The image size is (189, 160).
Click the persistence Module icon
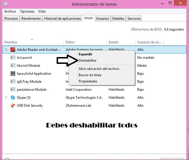tap(13, 90)
